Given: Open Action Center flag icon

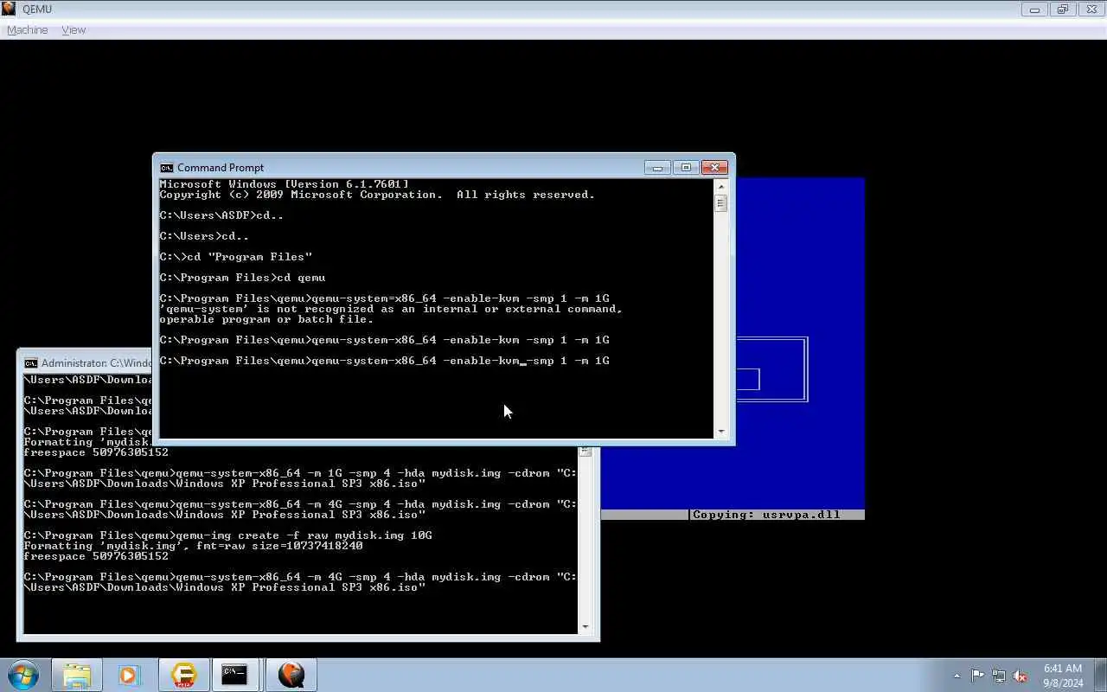Looking at the screenshot, I should (977, 676).
